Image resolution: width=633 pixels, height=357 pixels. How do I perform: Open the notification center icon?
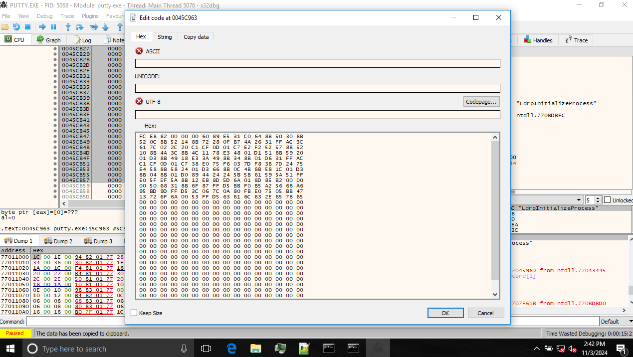pyautogui.click(x=621, y=349)
